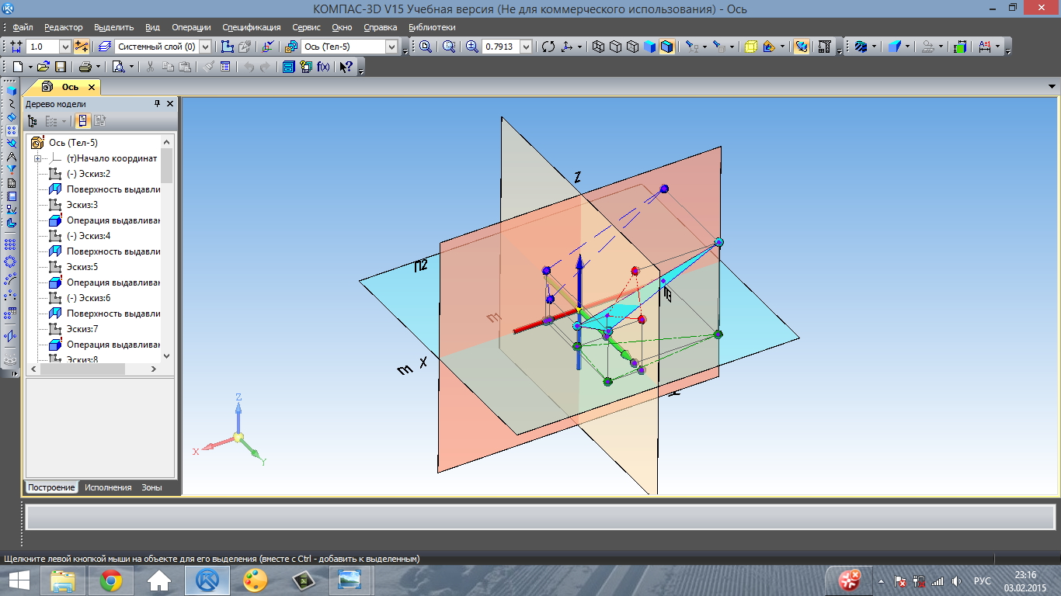Toggle the highlighted model tree display mode button
The height and width of the screenshot is (596, 1061).
[82, 121]
